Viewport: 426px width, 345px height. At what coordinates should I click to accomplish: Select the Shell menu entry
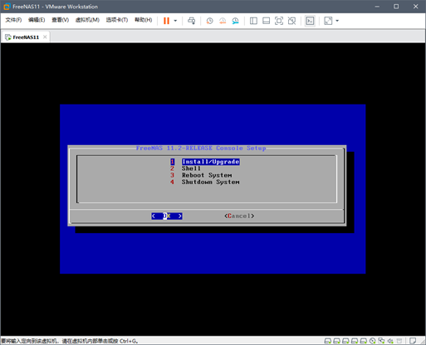191,168
